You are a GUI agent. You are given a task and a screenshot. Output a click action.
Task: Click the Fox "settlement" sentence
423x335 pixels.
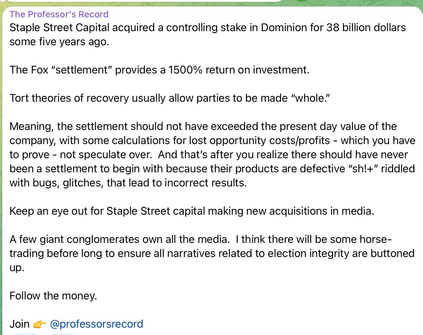point(159,70)
